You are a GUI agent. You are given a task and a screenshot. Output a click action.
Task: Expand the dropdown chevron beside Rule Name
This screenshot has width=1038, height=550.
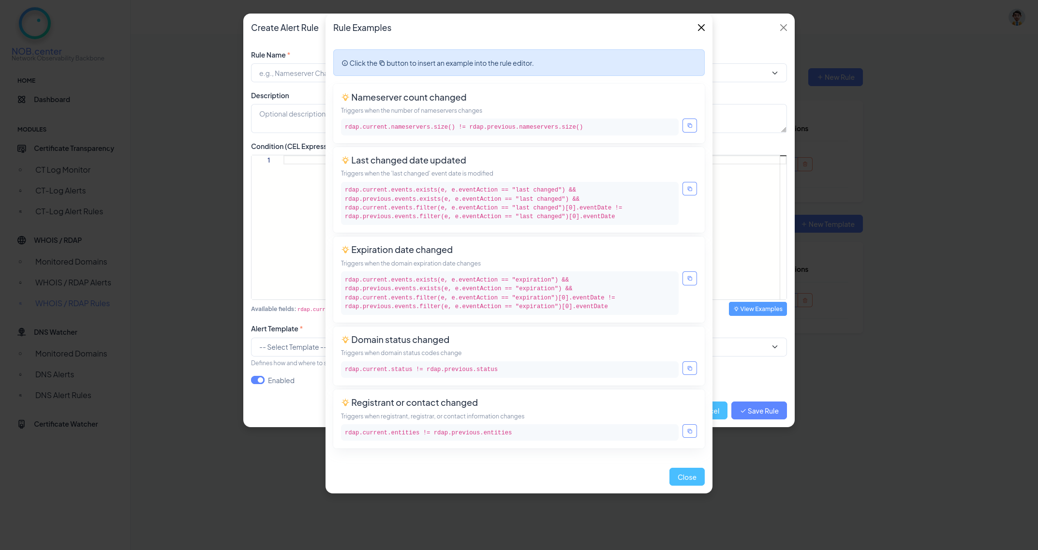[774, 73]
